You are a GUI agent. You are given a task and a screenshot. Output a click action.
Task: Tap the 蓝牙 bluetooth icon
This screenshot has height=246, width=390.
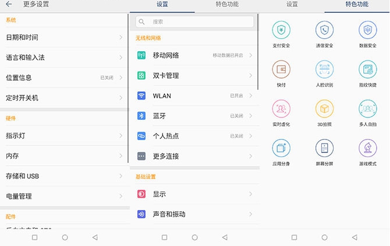(x=141, y=116)
